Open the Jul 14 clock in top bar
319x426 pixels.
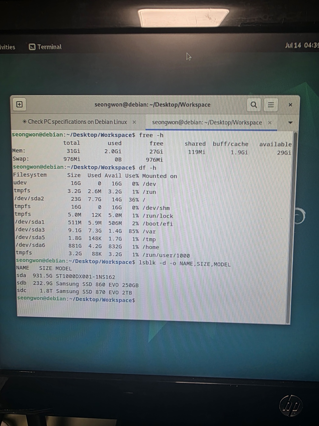pyautogui.click(x=302, y=46)
